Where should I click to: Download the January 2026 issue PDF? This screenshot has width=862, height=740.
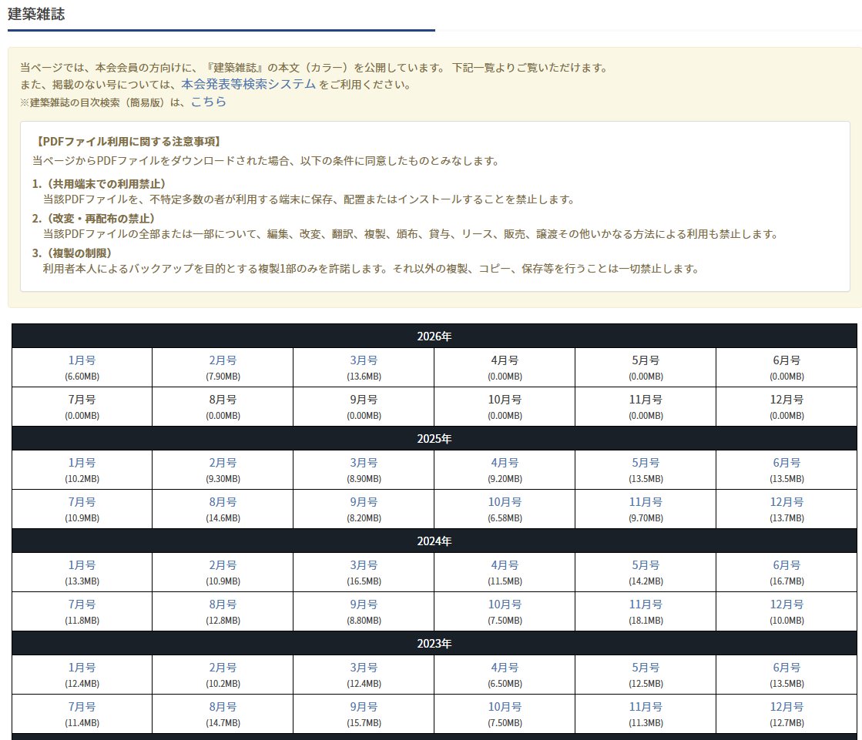(81, 360)
